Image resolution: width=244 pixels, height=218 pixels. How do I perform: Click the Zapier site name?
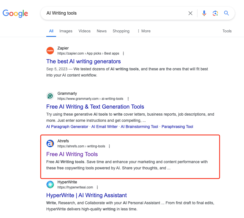pos(63,48)
